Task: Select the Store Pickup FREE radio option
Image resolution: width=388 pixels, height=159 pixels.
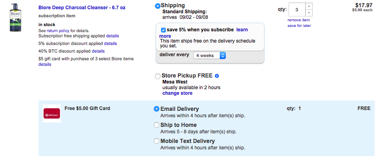Action: [158, 76]
